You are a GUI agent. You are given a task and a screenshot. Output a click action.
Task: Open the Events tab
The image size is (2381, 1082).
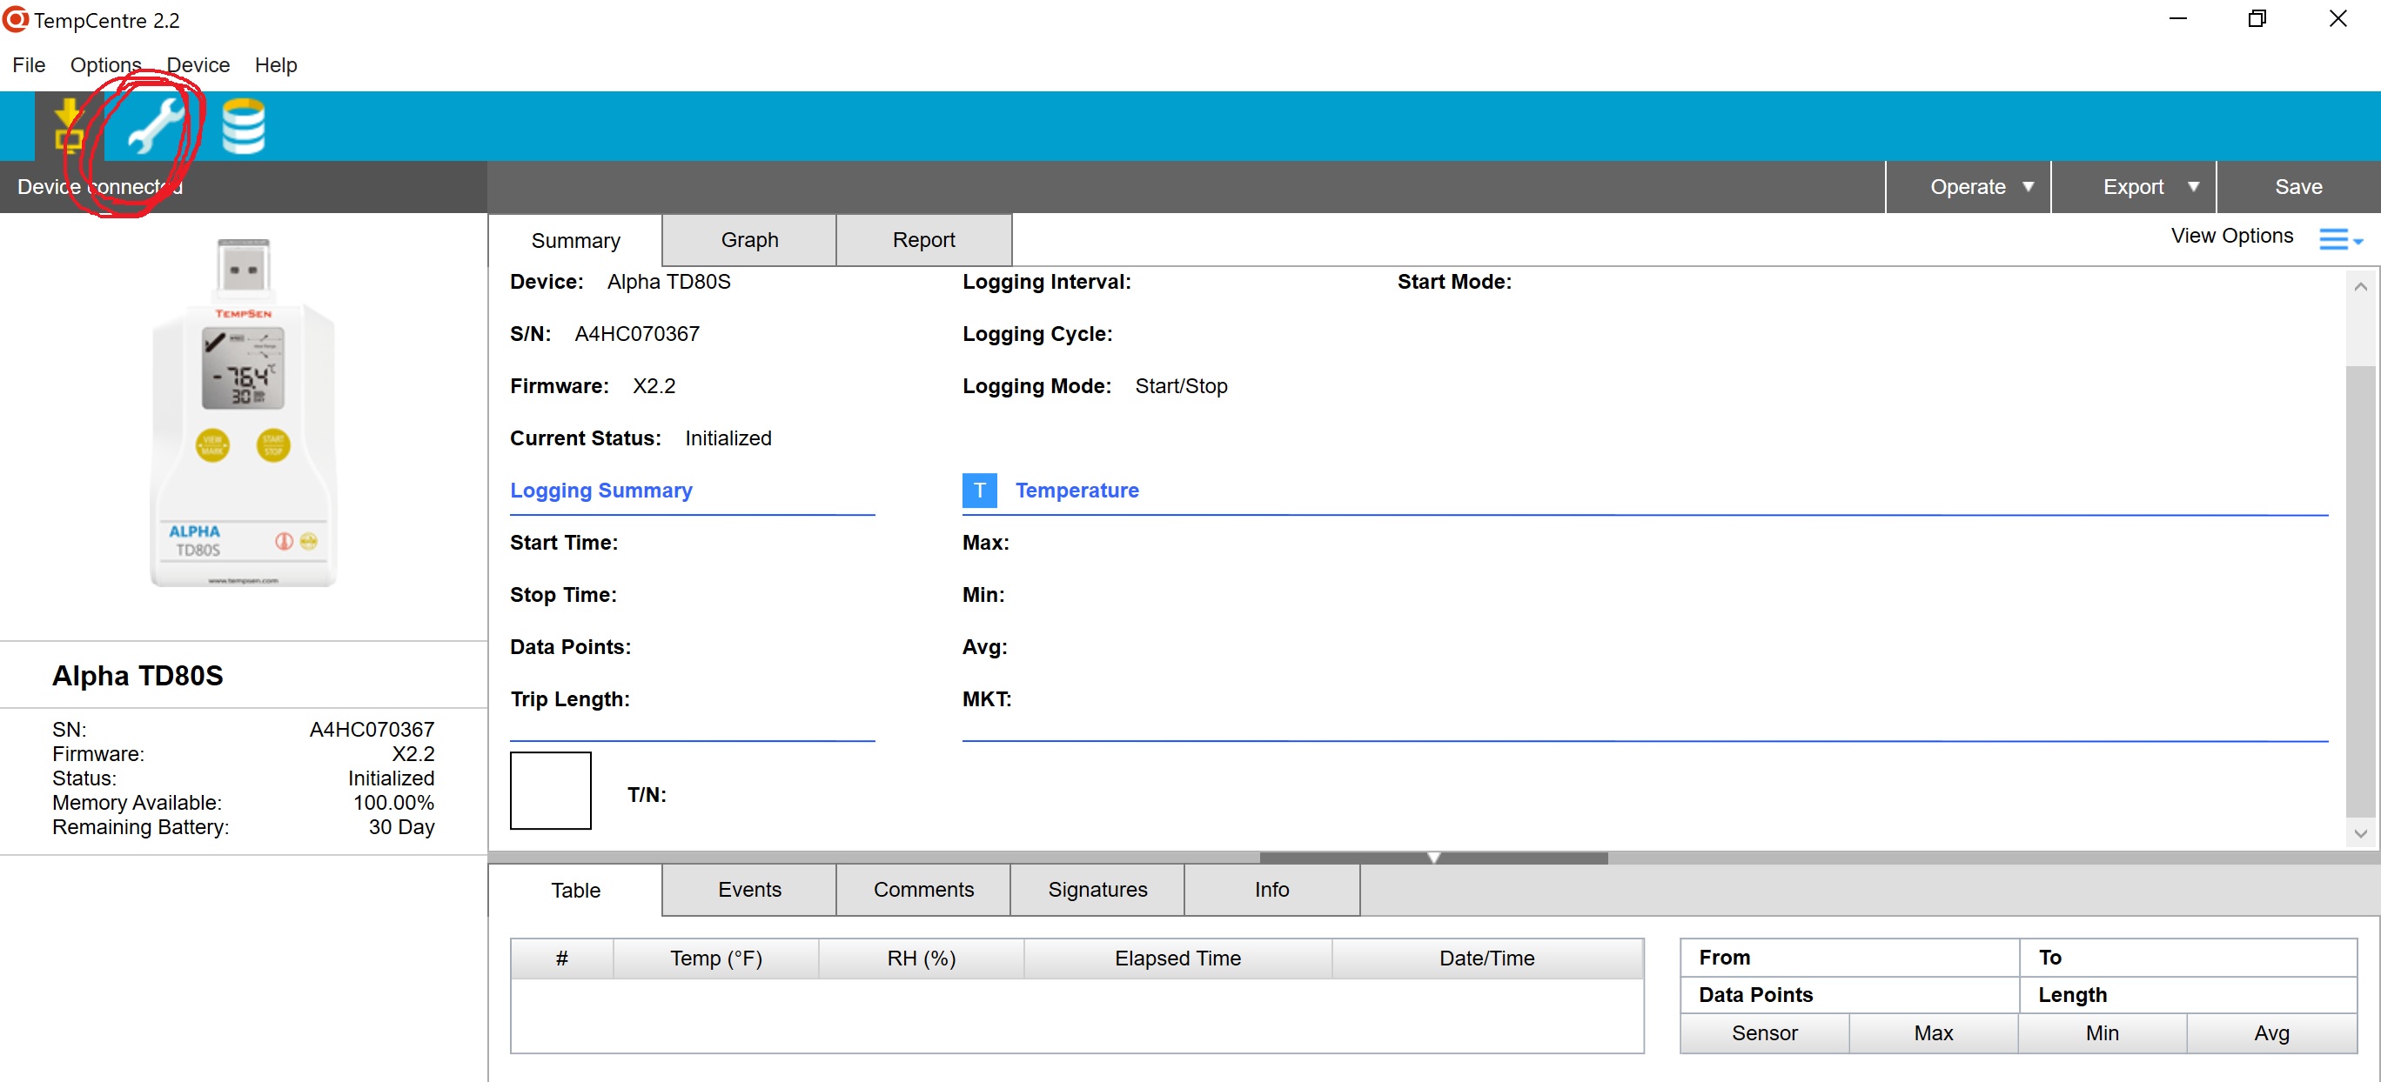coord(748,889)
